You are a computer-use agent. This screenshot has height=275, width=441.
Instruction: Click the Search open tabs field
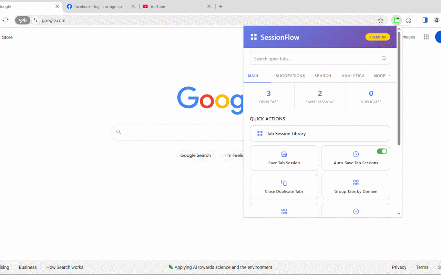pyautogui.click(x=315, y=58)
